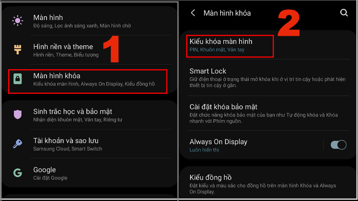The width and height of the screenshot is (358, 201).
Task: Tap the Google G icon
Action: [17, 173]
